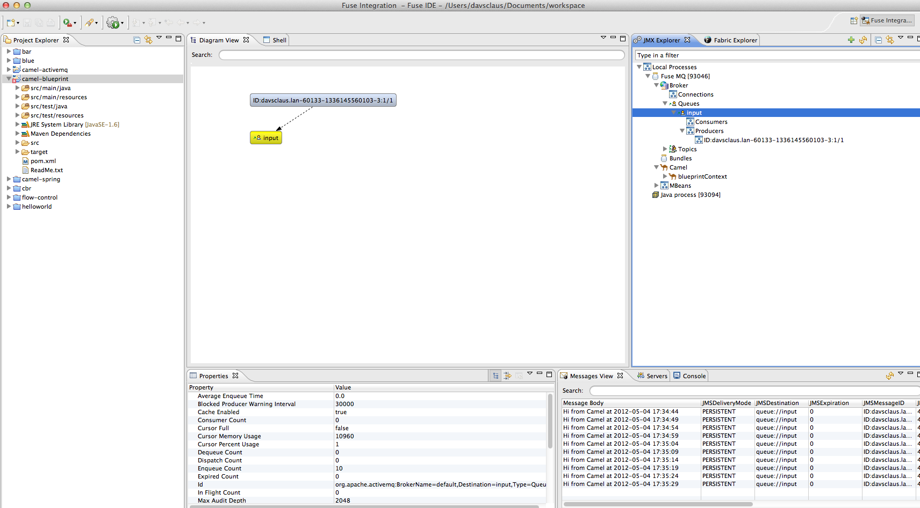Select the producer ID node in diagram
The image size is (920, 508).
coord(323,100)
